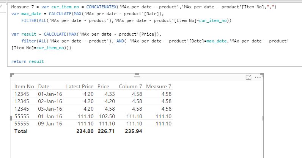The height and width of the screenshot is (158, 302).
Task: Click the commit checkmark beside the formula bar
Action: point(1,7)
